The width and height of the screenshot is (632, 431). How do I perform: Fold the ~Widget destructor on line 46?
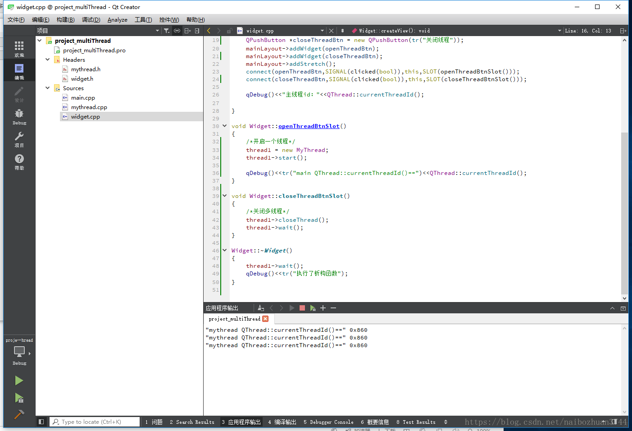224,251
